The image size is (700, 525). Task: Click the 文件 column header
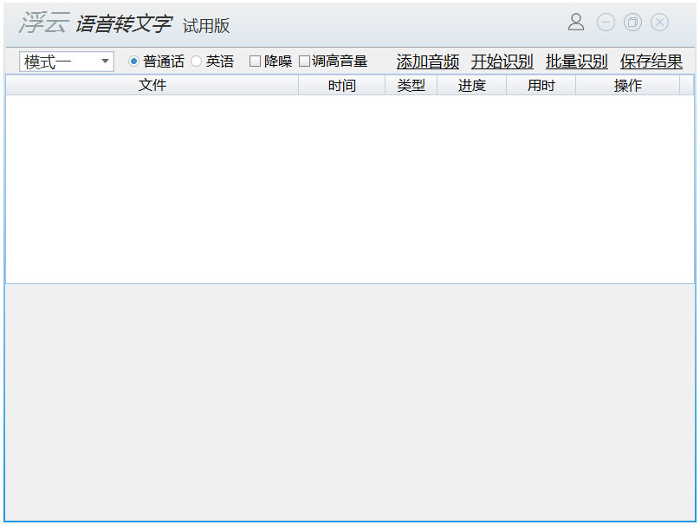[x=152, y=85]
